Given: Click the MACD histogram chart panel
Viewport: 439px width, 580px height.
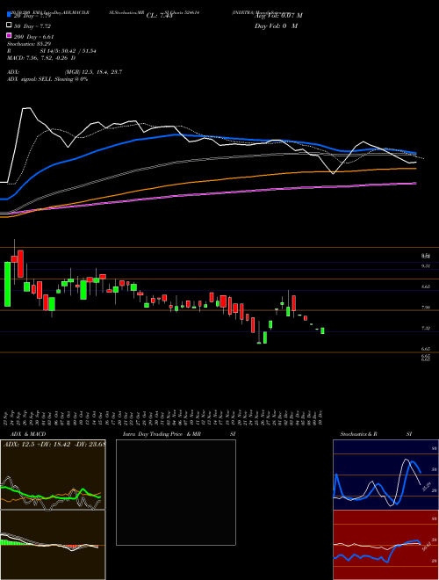Looking at the screenshot, I should pyautogui.click(x=53, y=545).
